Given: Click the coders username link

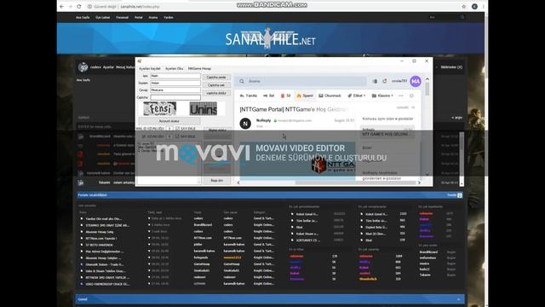Looking at the screenshot, I should [95, 67].
